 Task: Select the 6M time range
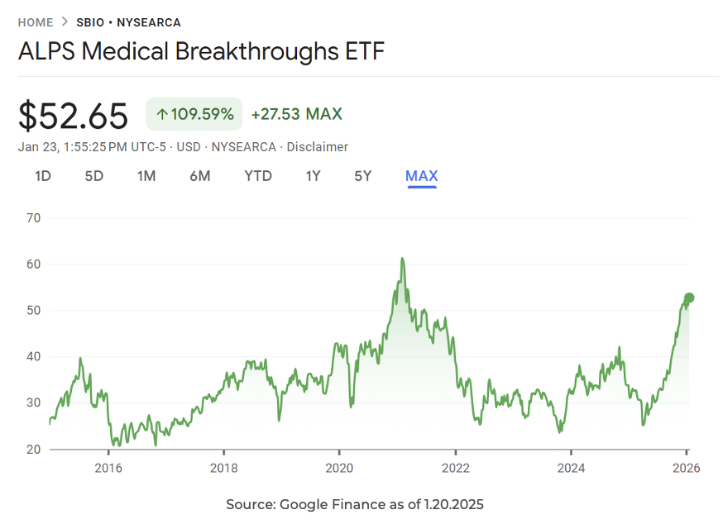(x=199, y=176)
